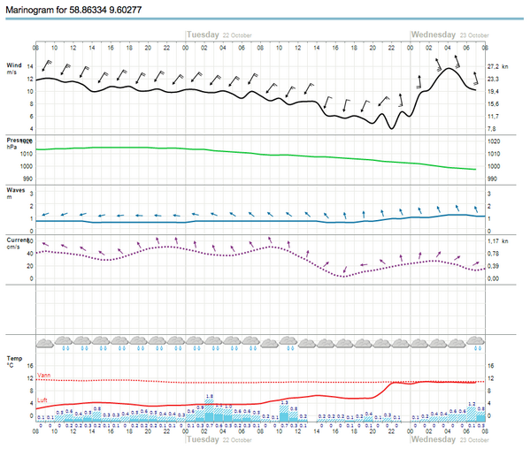The height and width of the screenshot is (449, 530).
Task: Click the 27,2 kn wind scale value
Action: pyautogui.click(x=497, y=66)
